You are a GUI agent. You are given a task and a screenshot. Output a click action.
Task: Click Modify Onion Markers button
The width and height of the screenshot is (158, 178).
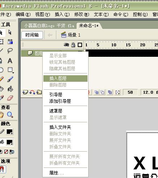pos(118,92)
